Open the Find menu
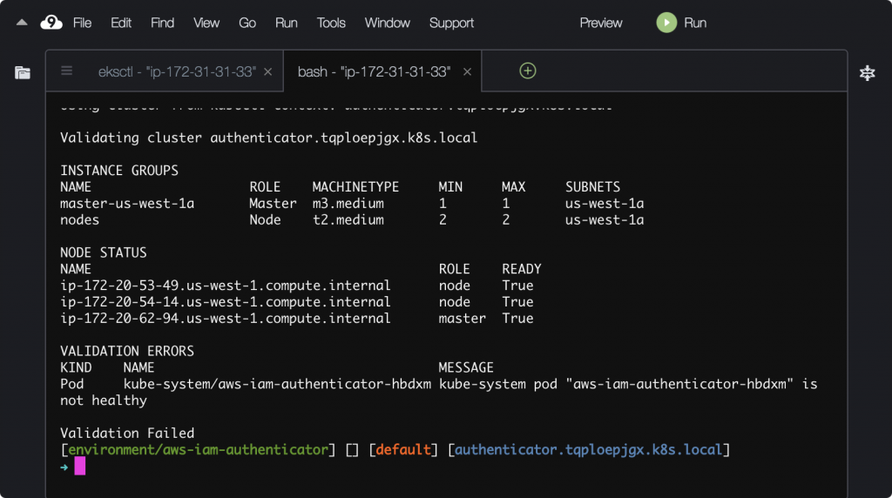The height and width of the screenshot is (498, 892). (x=162, y=23)
